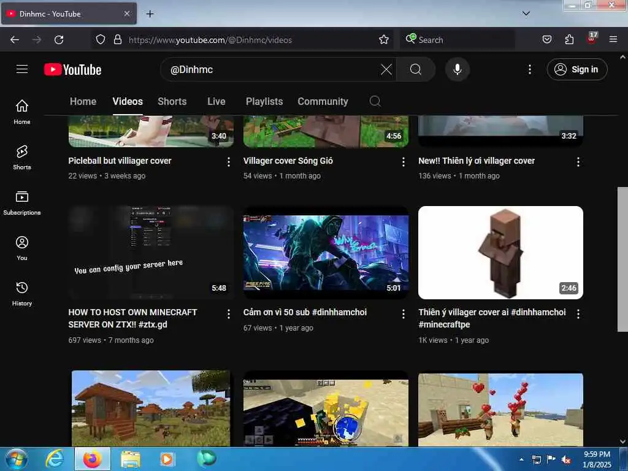
Task: Click the Sign in button
Action: click(x=576, y=69)
